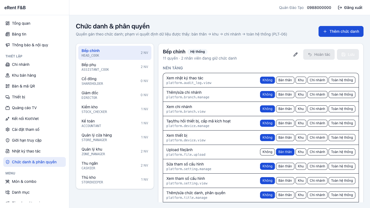Image resolution: width=370 pixels, height=208 pixels.
Task: Select the Quản lý cửa hàng role row
Action: [x=115, y=137]
